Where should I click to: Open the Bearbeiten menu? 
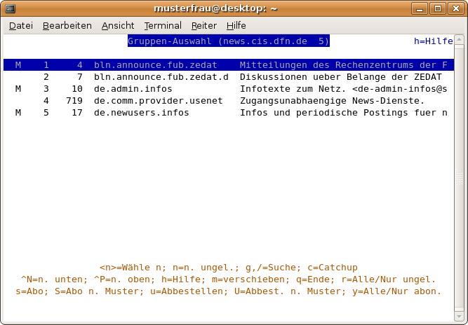[67, 25]
